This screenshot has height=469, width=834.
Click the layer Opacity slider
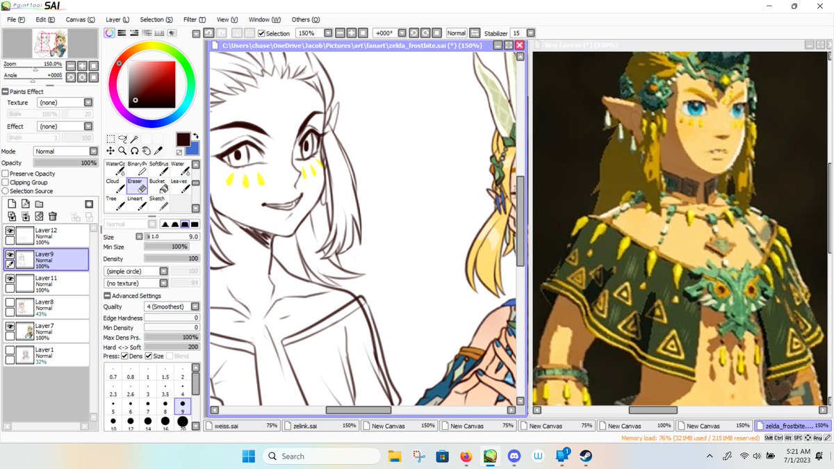pos(65,163)
